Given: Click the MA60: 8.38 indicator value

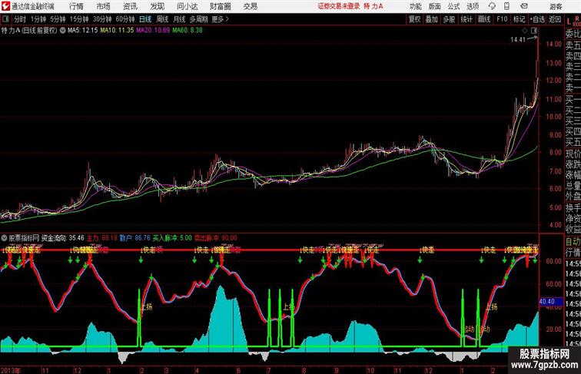Looking at the screenshot, I should coord(188,31).
